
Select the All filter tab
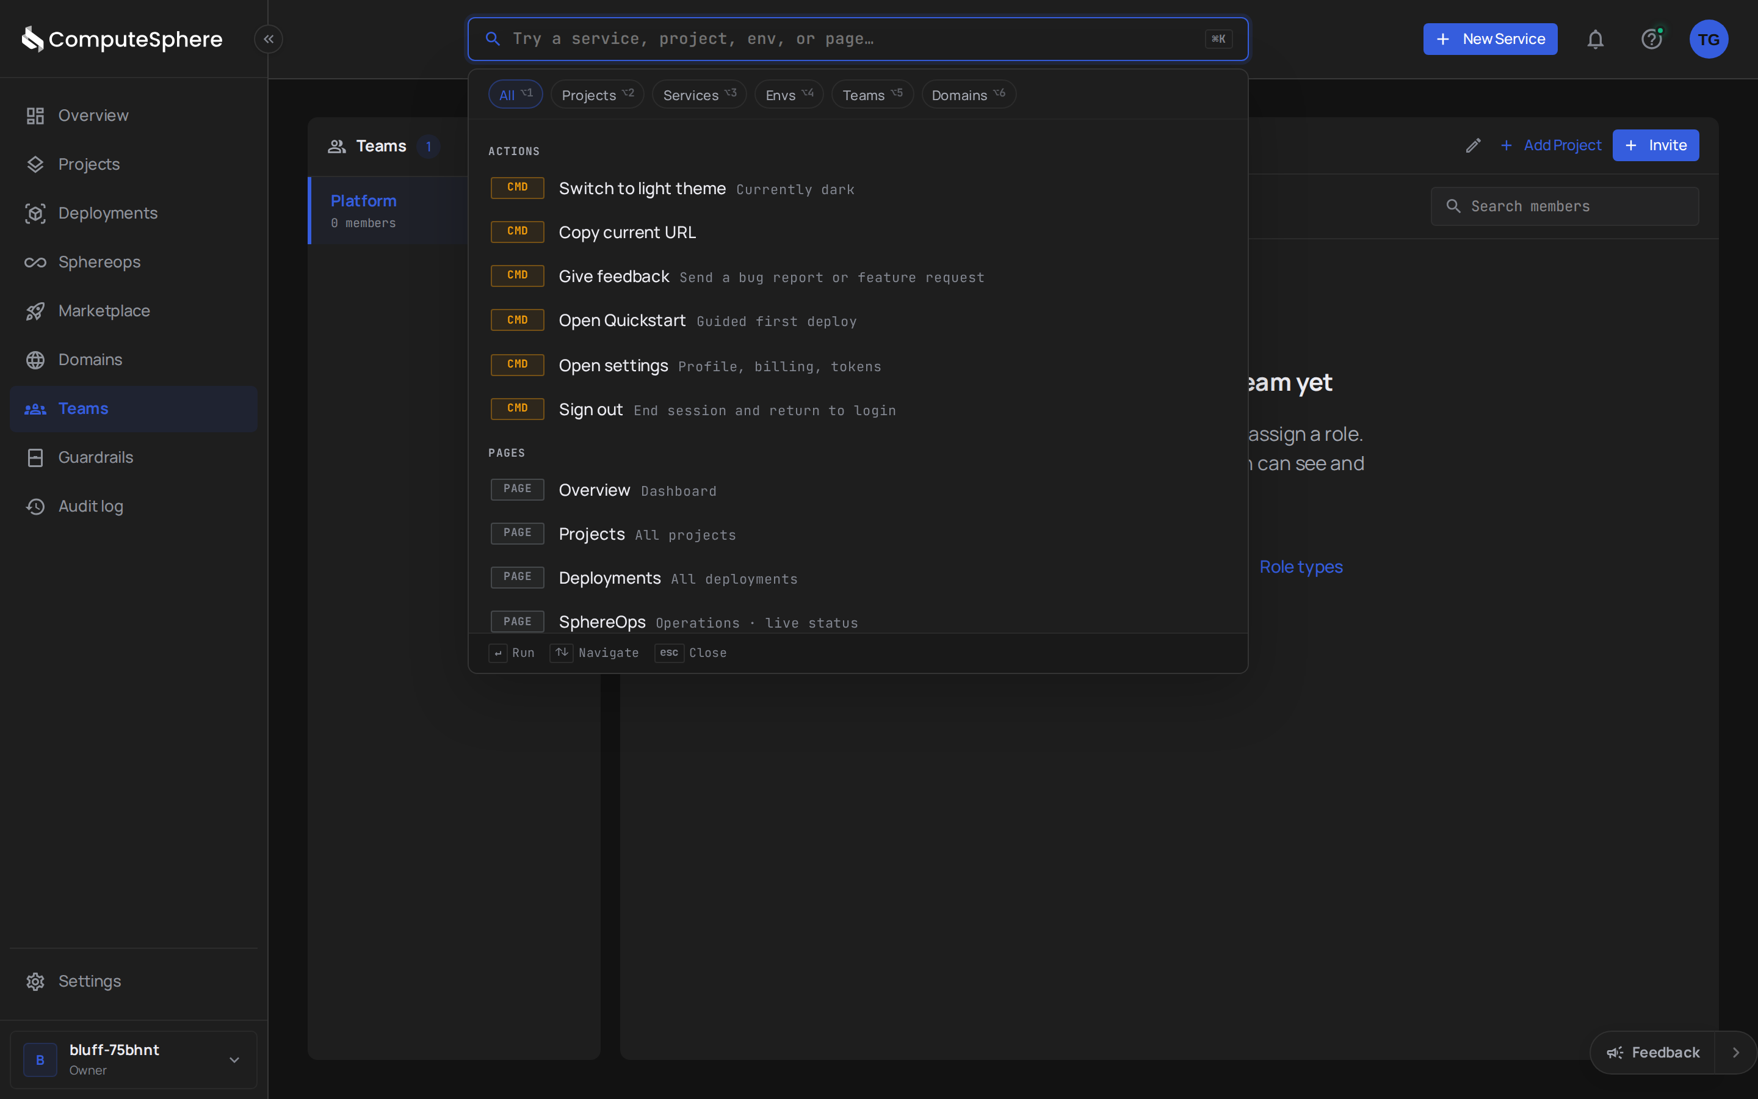pyautogui.click(x=515, y=95)
